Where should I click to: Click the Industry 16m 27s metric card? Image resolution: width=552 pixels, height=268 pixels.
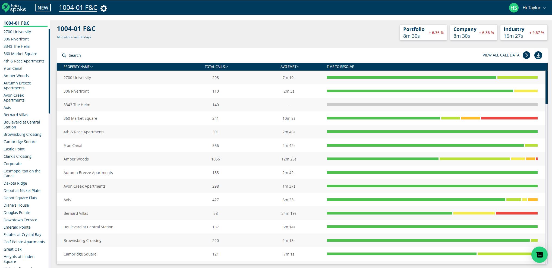[x=524, y=32]
